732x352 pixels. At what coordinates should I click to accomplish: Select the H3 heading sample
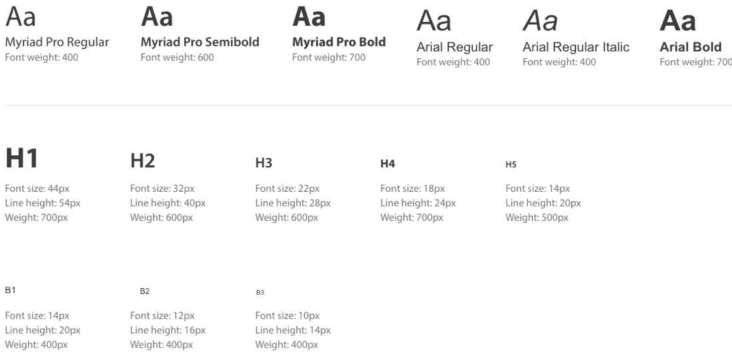click(x=263, y=163)
